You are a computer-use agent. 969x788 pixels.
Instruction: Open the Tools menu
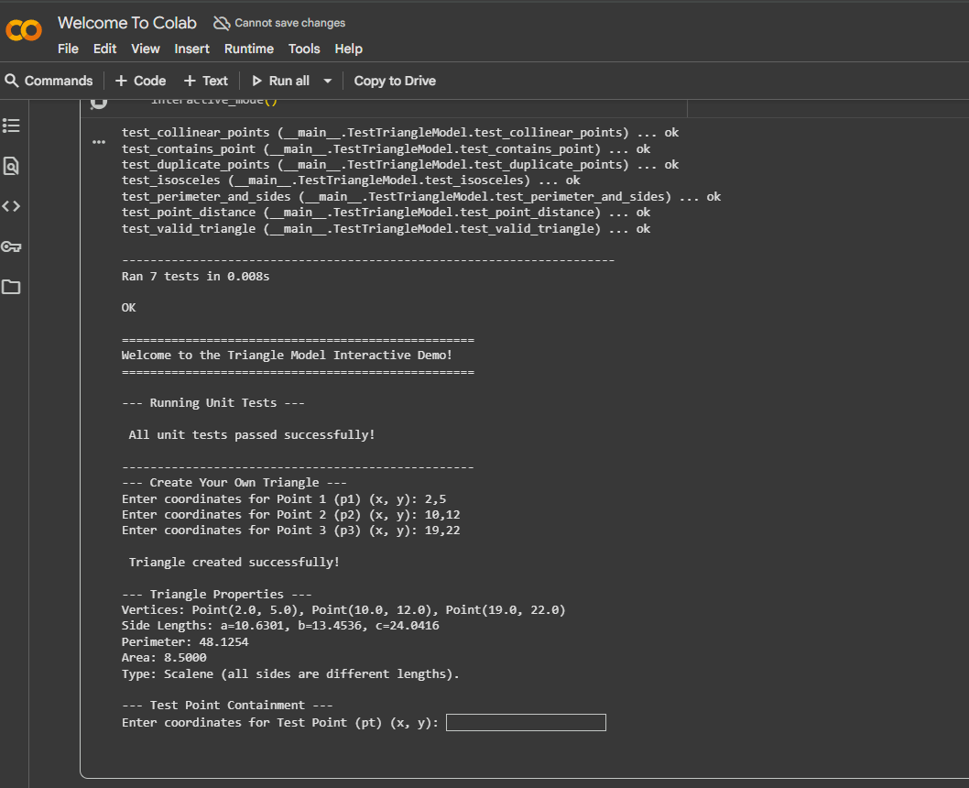point(304,49)
